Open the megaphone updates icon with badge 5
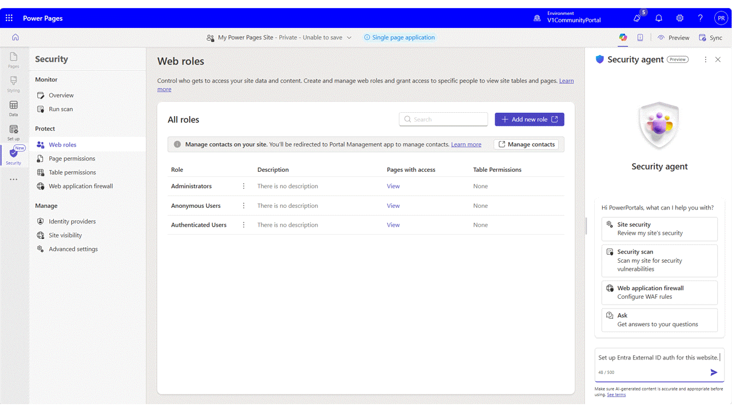 pos(637,18)
